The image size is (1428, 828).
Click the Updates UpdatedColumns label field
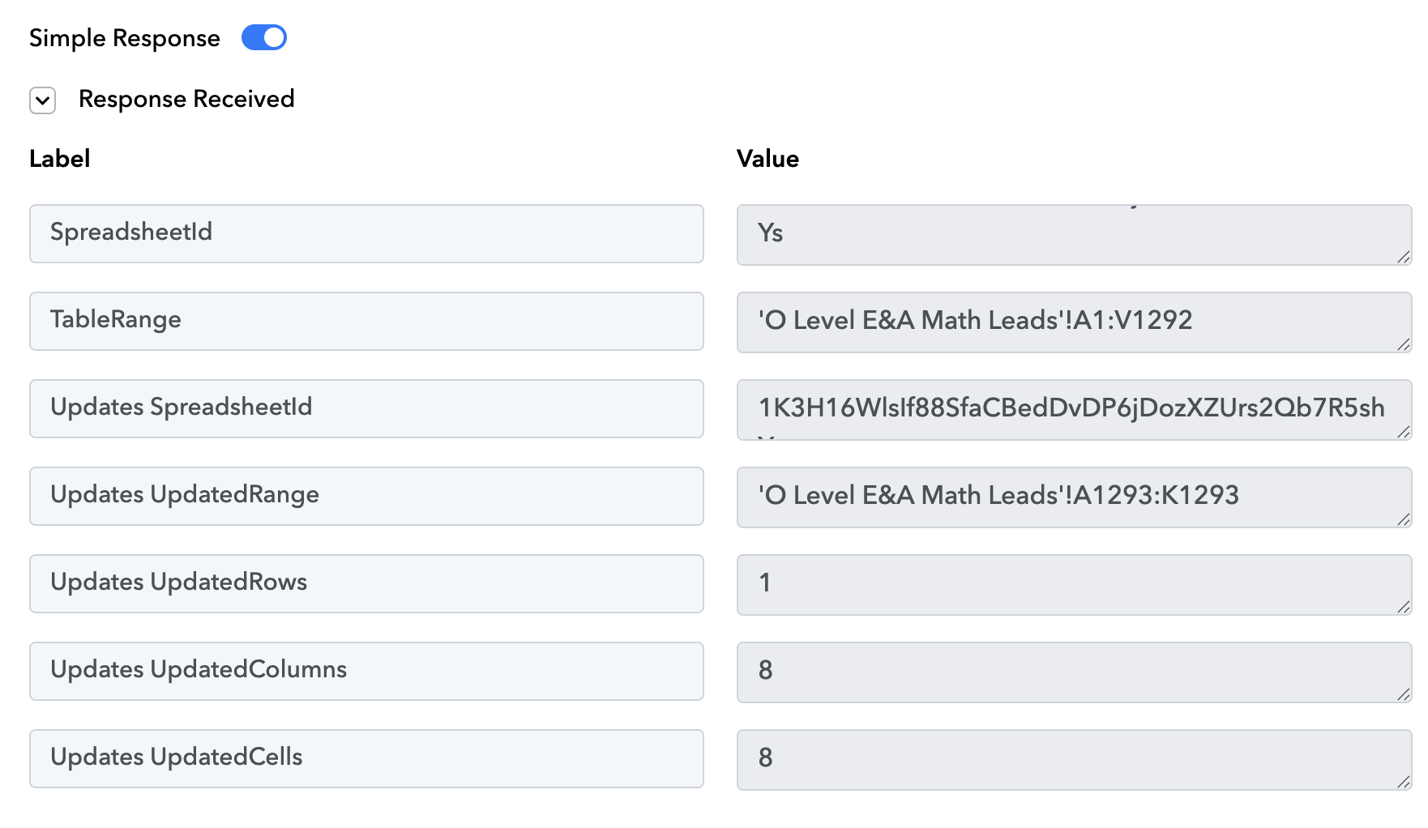point(366,671)
